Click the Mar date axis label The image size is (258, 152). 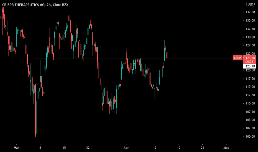coord(16,148)
